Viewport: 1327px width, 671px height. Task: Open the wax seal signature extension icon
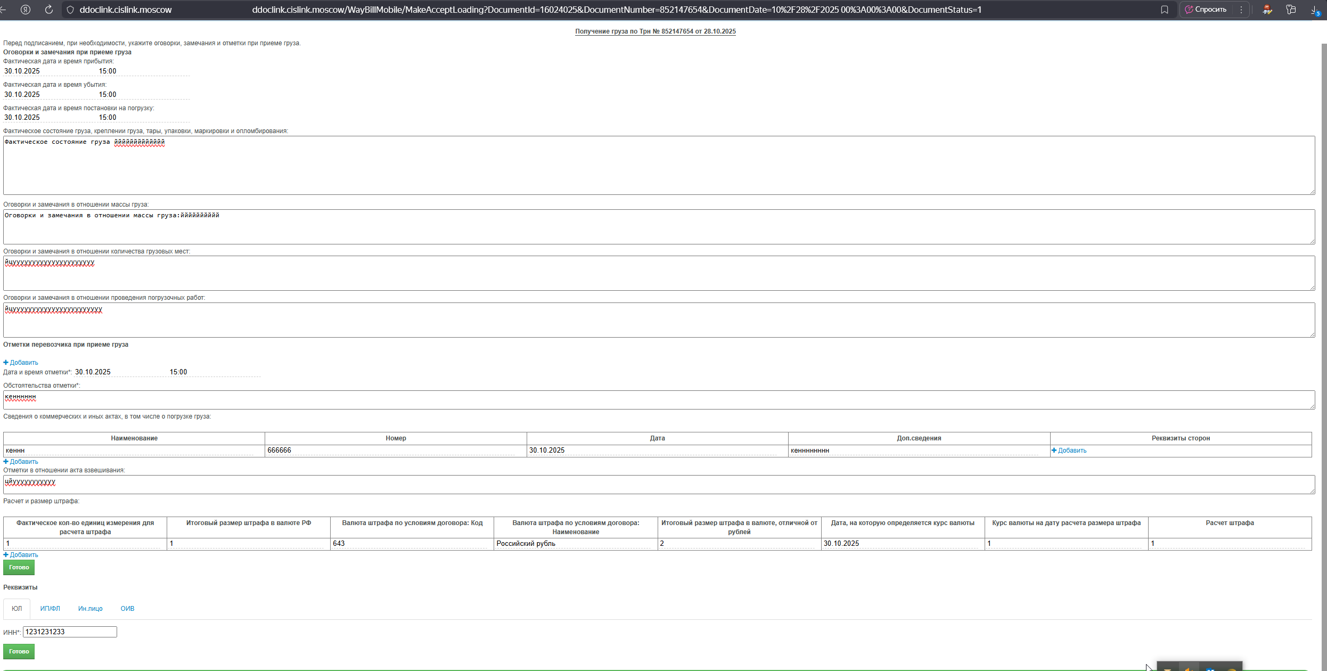(1267, 10)
